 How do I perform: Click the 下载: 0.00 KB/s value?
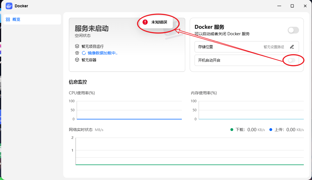pyautogui.click(x=250, y=130)
